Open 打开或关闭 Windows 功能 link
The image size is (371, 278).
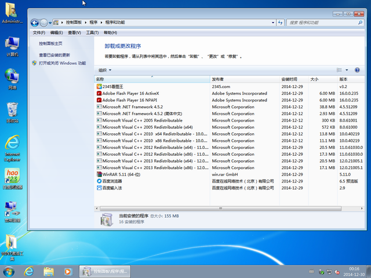pyautogui.click(x=63, y=63)
